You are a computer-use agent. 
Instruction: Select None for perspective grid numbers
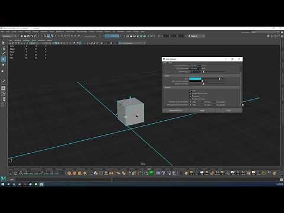(x=191, y=102)
